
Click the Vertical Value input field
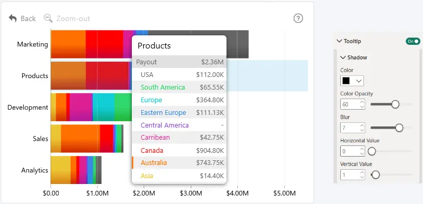click(x=352, y=175)
